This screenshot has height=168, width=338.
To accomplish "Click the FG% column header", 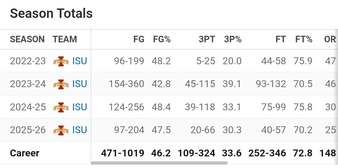I will [162, 39].
